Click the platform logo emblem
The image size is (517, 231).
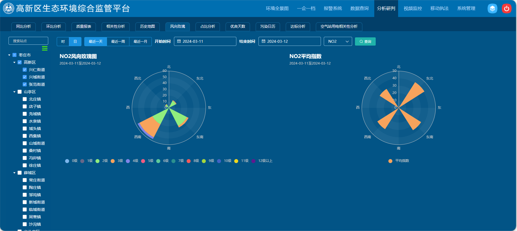[x=9, y=8]
